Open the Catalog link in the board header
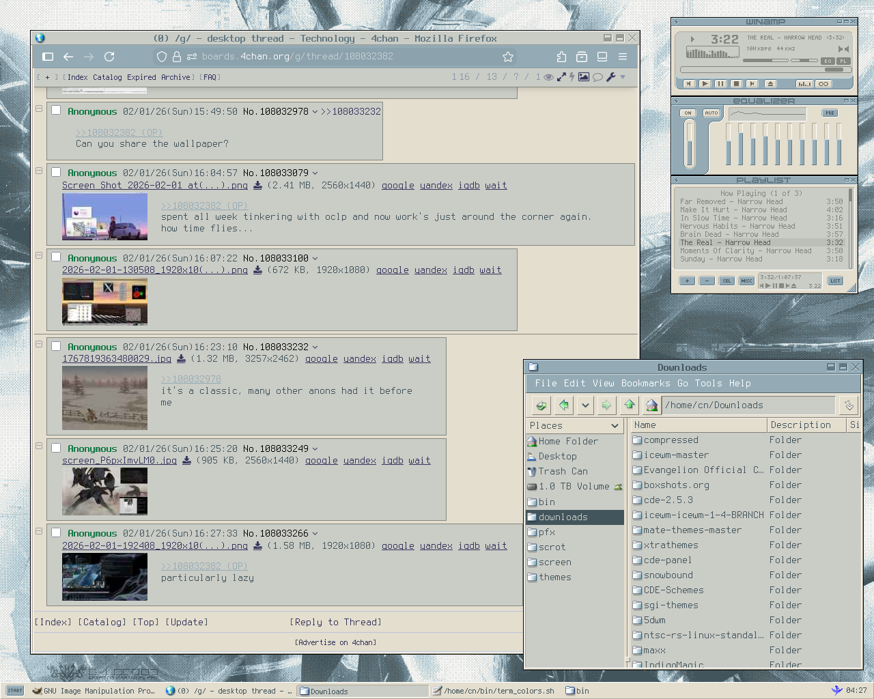 (107, 78)
